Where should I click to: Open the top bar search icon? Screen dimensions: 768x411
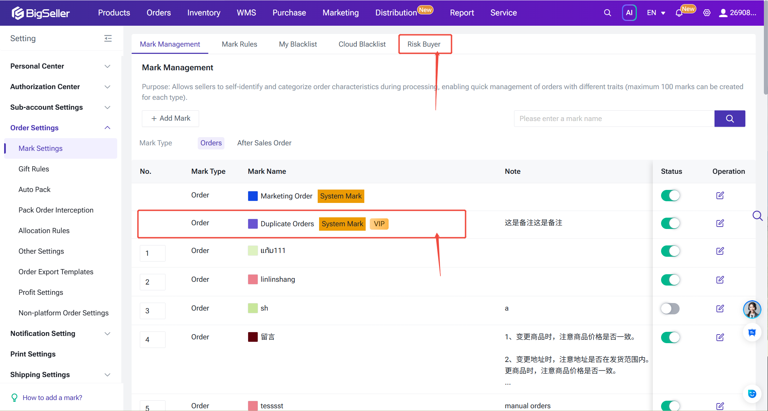click(x=607, y=13)
